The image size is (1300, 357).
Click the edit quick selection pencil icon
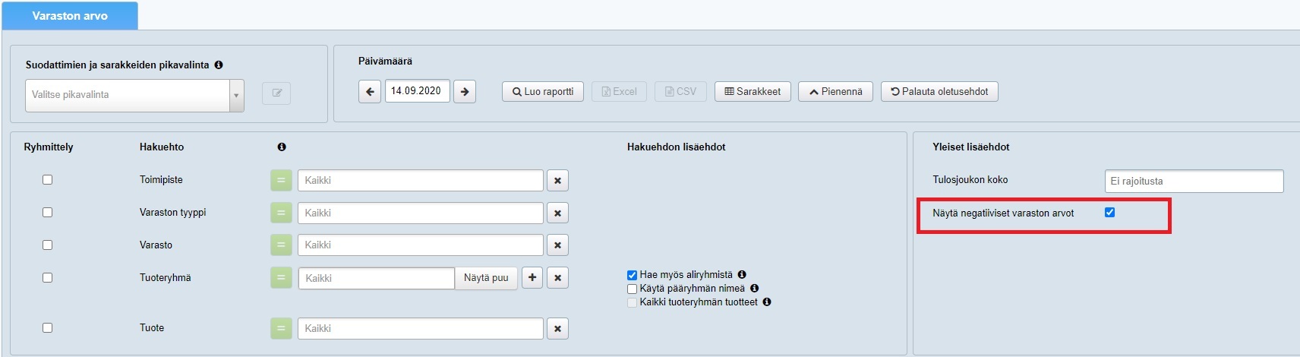[x=276, y=93]
